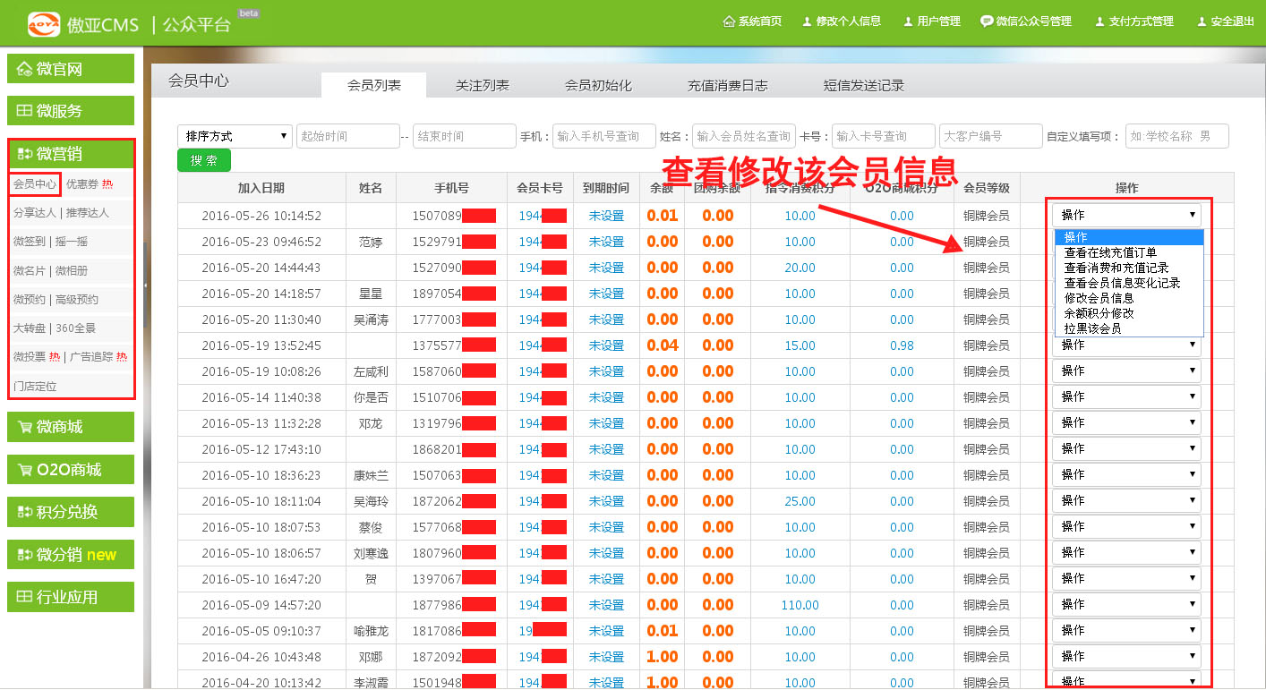Expand the 积分兑换 sidebar section
The height and width of the screenshot is (690, 1266).
tap(71, 512)
